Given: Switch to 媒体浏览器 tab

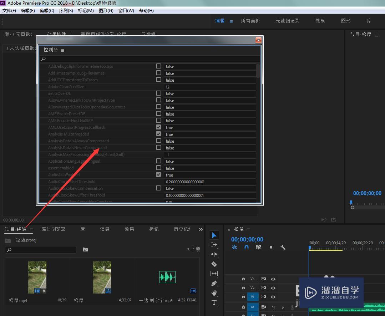Looking at the screenshot, I should pos(53,229).
